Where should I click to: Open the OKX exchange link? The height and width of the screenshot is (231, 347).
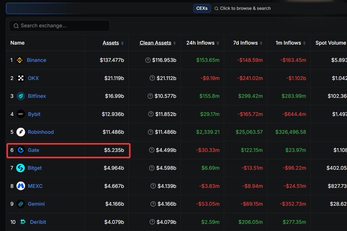33,78
